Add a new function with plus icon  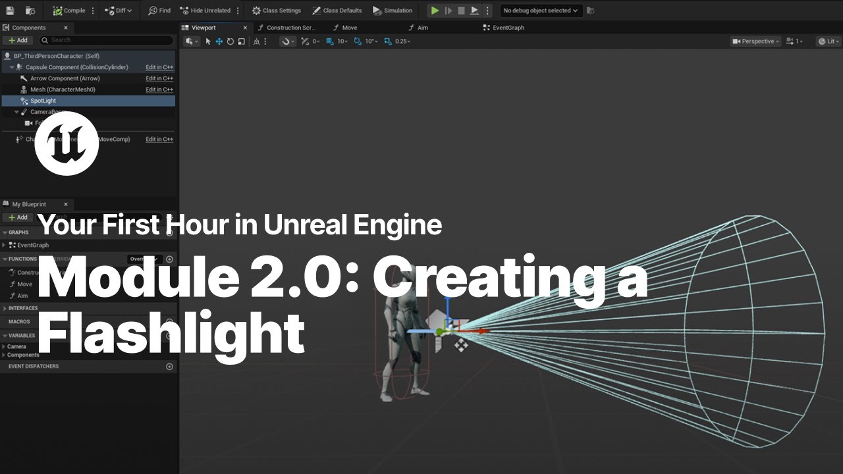point(169,259)
